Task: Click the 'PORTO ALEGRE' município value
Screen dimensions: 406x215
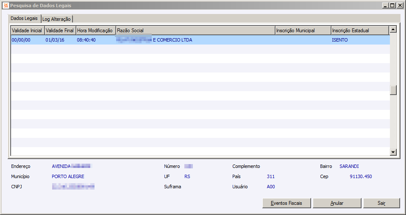Action: pyautogui.click(x=68, y=176)
